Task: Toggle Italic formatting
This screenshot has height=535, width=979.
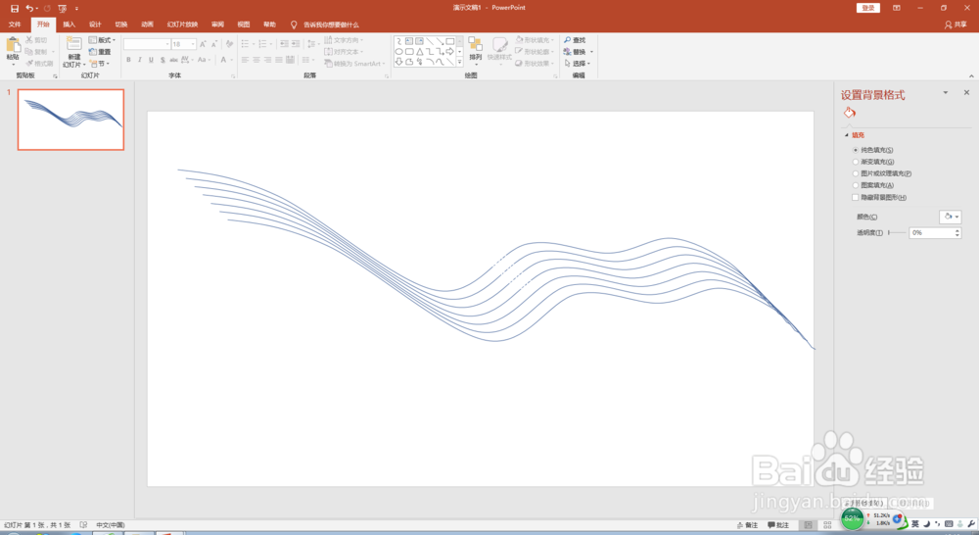Action: click(139, 60)
